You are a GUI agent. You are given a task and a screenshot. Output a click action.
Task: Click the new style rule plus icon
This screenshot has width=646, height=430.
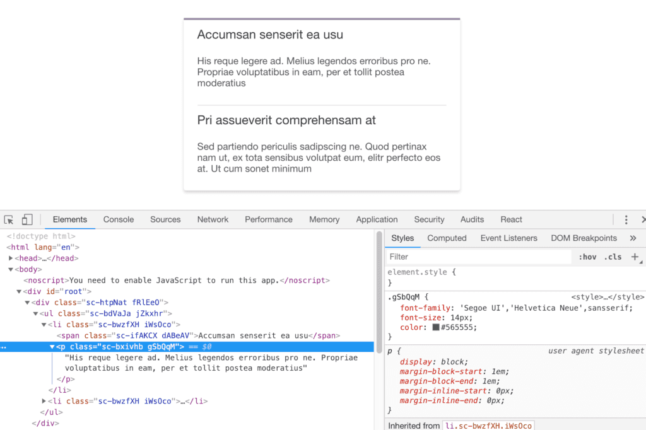point(635,257)
